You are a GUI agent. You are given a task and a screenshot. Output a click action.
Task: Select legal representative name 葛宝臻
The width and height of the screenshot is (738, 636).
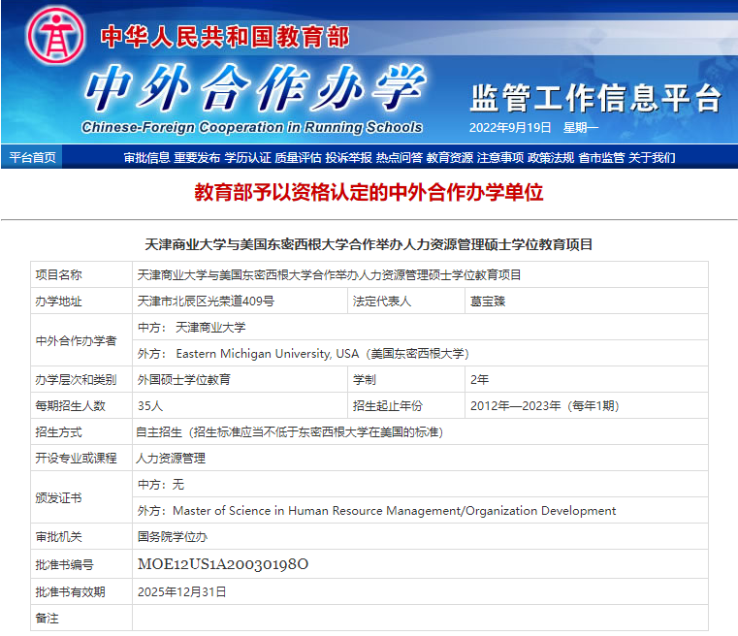(488, 302)
